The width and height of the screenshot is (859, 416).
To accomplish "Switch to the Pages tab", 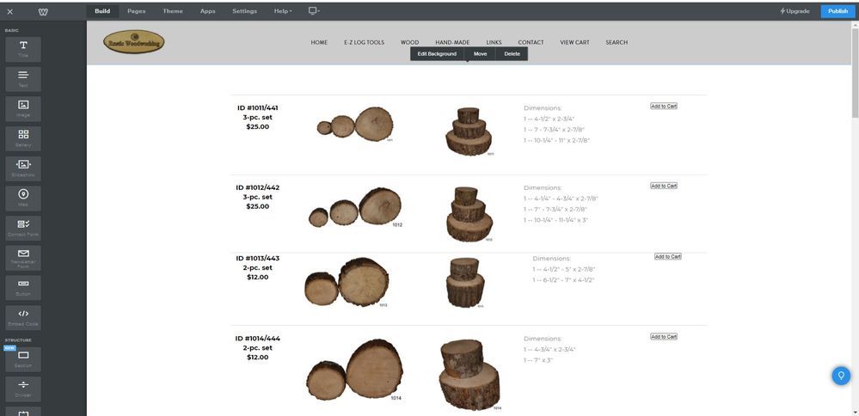I will [136, 11].
